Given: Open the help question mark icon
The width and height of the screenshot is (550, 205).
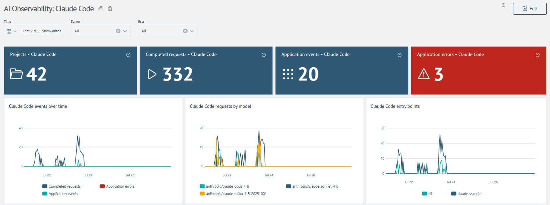Looking at the screenshot, I should (x=503, y=5).
